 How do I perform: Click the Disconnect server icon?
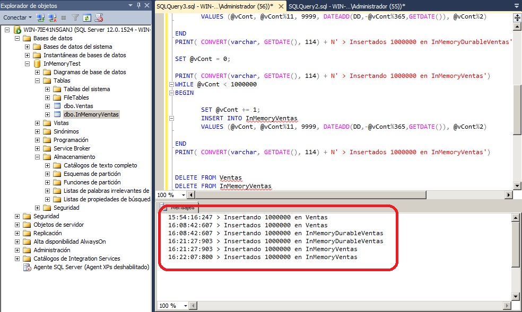[52, 17]
